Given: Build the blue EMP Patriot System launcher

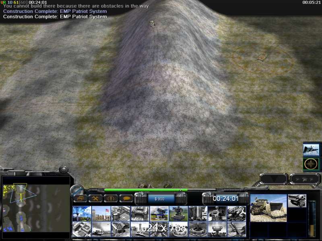Looking at the screenshot, I should pyautogui.click(x=159, y=213).
